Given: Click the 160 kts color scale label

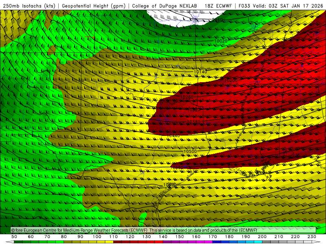Looking at the screenshot, I should pyautogui.click(x=196, y=237).
